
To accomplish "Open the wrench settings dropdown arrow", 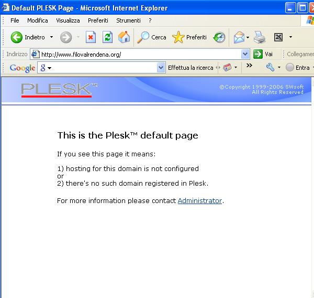I will coord(279,68).
